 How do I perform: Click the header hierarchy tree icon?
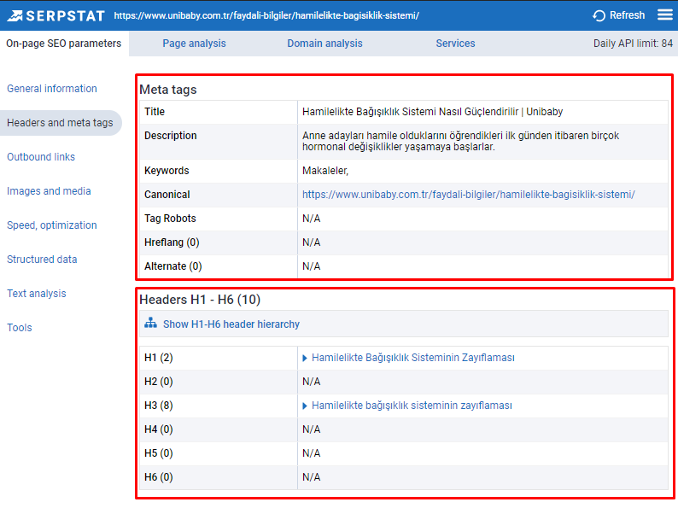(150, 324)
